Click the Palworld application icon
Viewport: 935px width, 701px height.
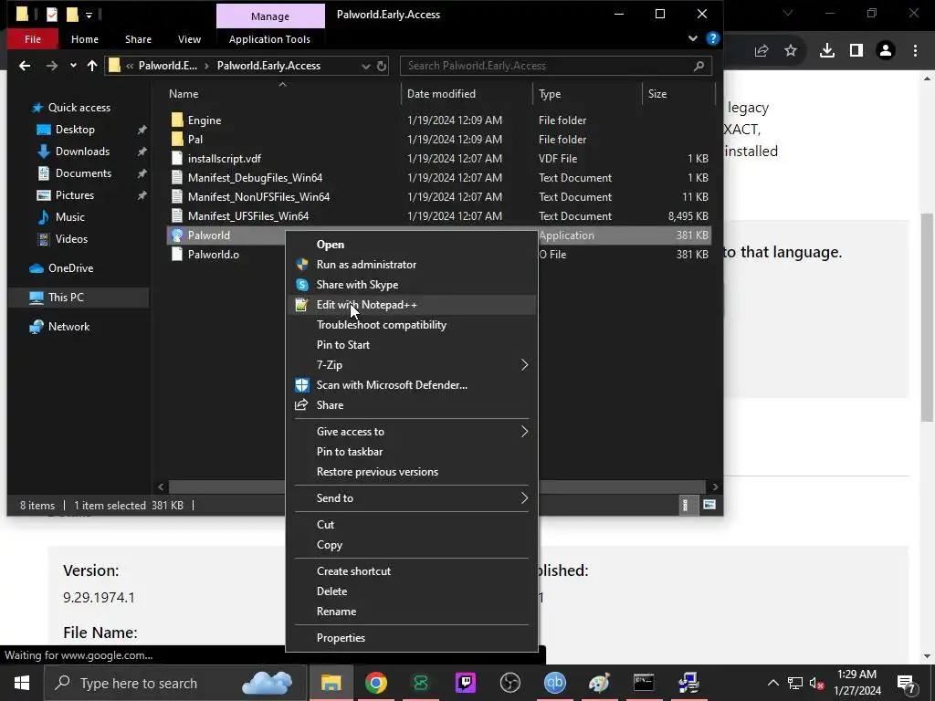[176, 235]
